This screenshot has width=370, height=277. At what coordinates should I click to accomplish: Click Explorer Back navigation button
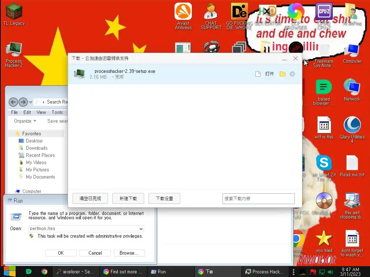pyautogui.click(x=13, y=102)
